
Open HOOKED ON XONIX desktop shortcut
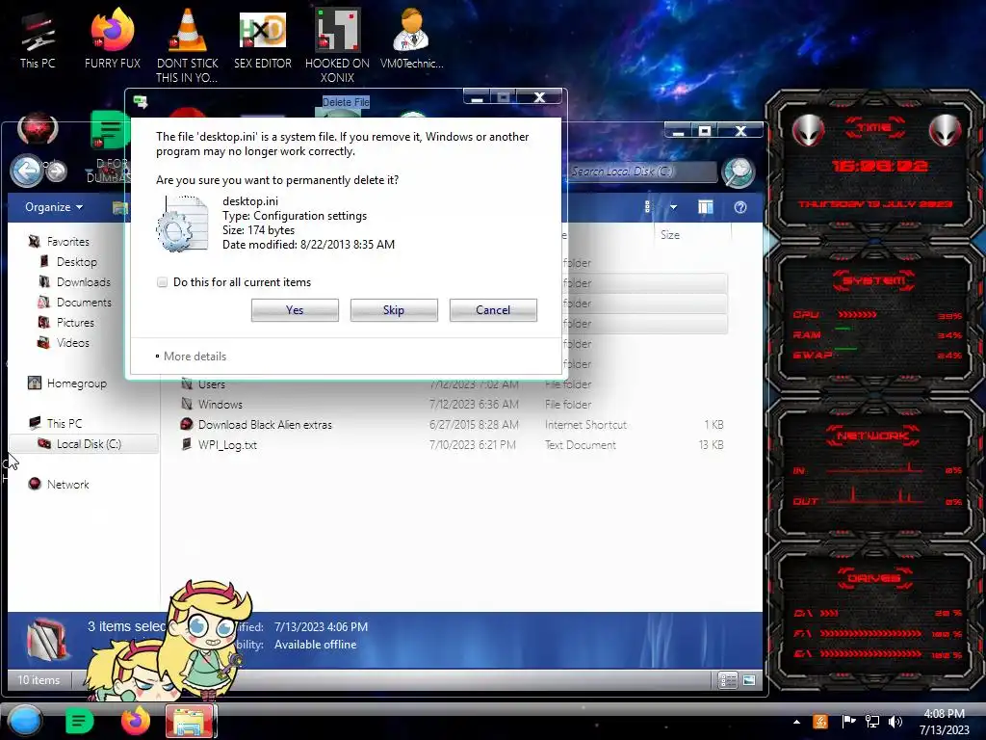point(337,45)
